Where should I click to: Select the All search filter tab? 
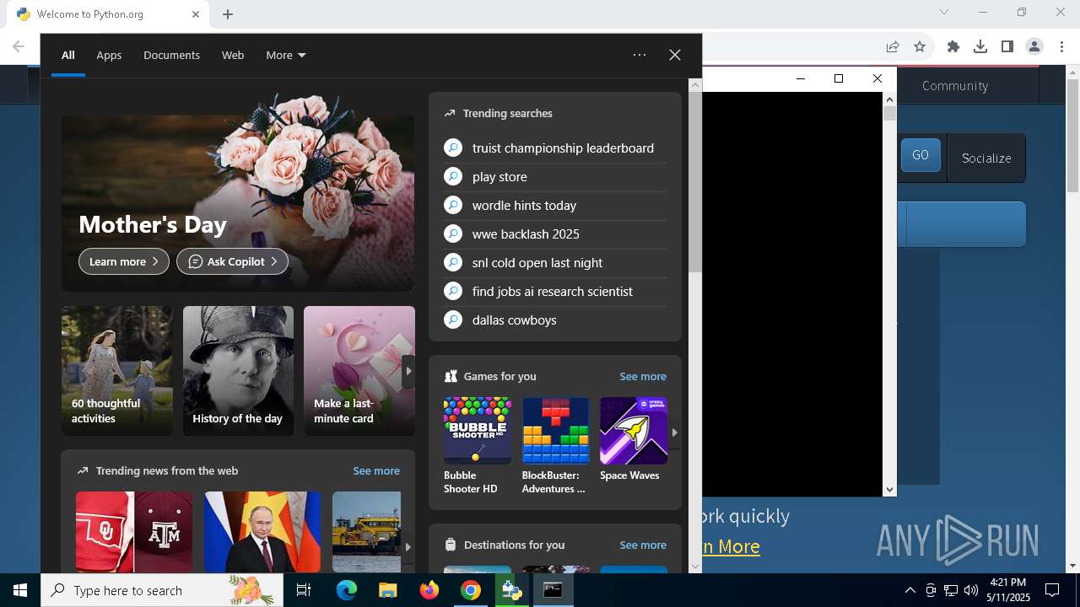[68, 55]
